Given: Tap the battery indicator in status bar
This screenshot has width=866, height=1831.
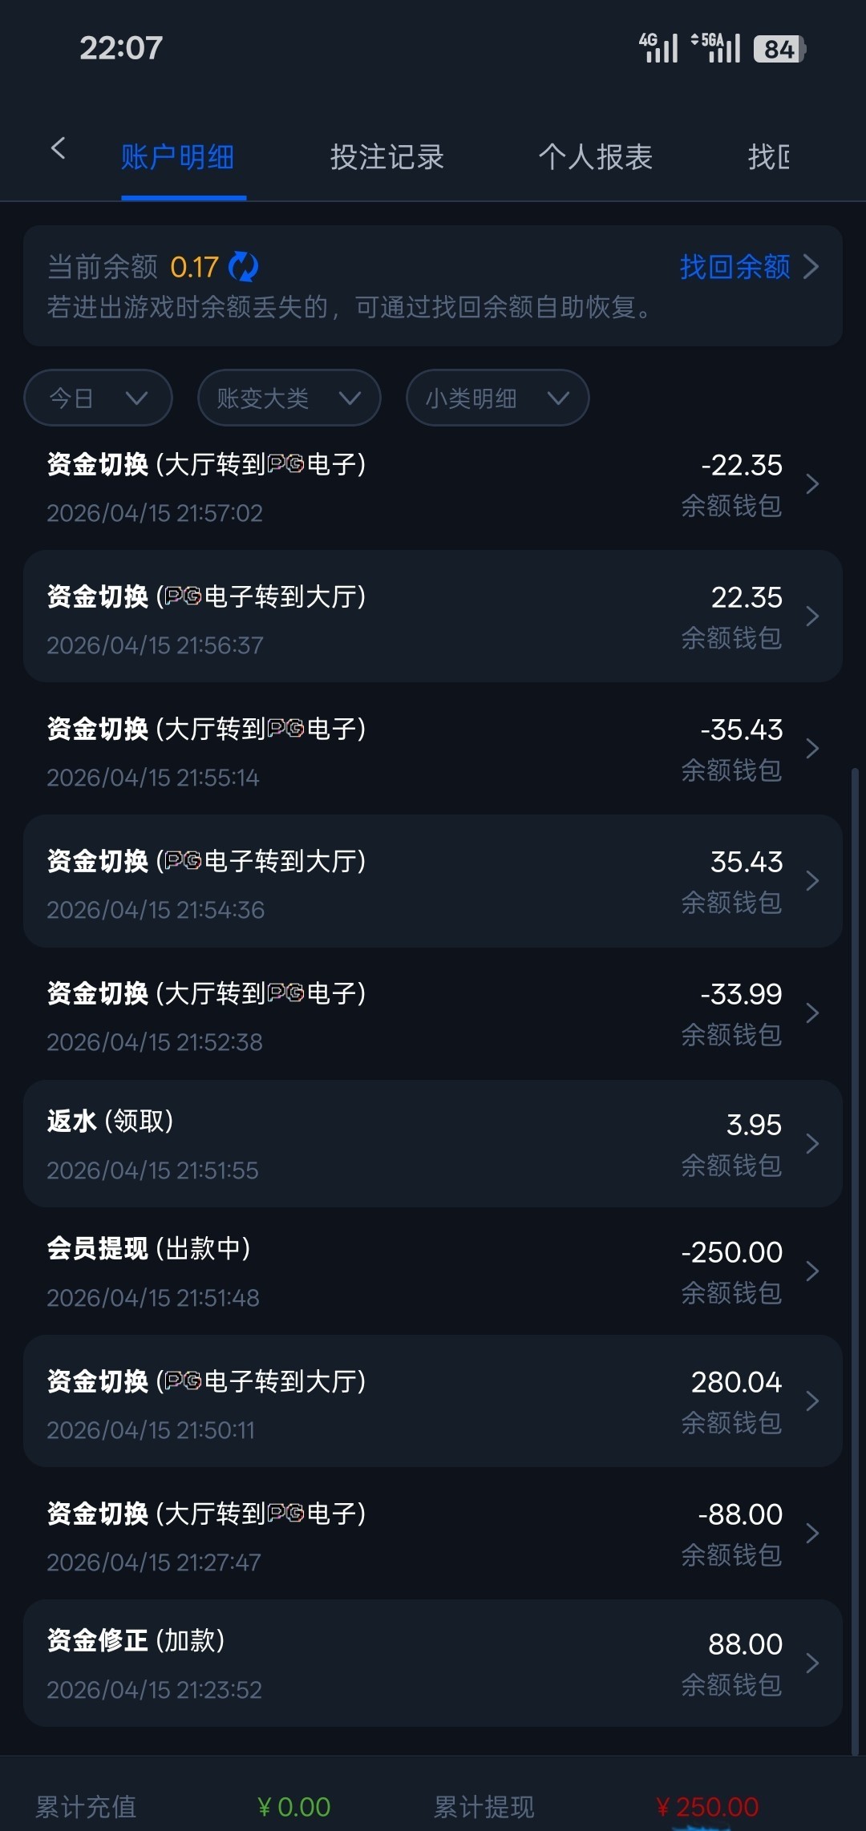Looking at the screenshot, I should point(779,49).
